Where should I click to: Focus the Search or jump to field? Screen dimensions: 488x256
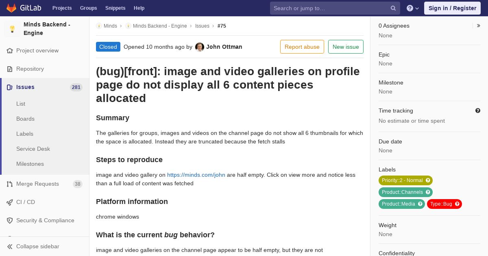click(x=329, y=8)
